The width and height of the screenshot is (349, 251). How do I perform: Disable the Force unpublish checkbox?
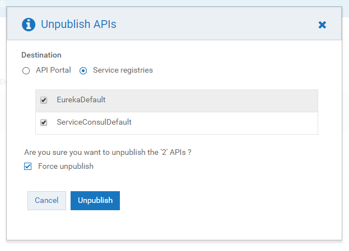[28, 167]
